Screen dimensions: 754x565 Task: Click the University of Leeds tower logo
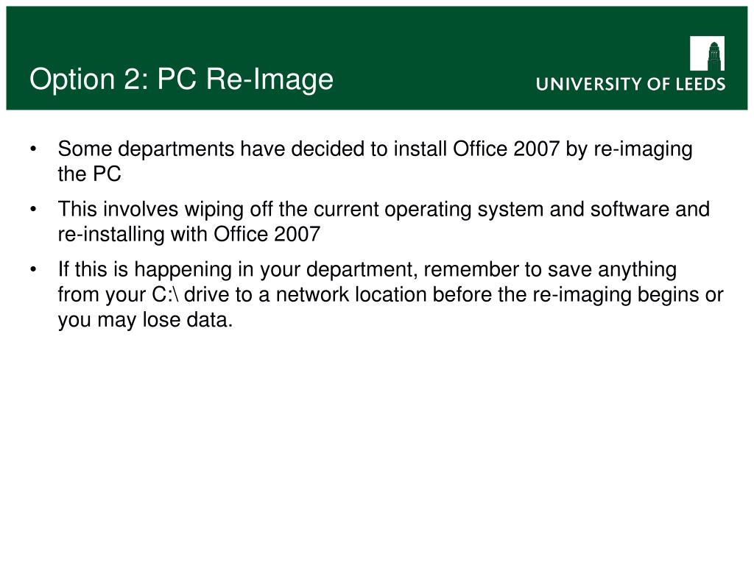[707, 53]
